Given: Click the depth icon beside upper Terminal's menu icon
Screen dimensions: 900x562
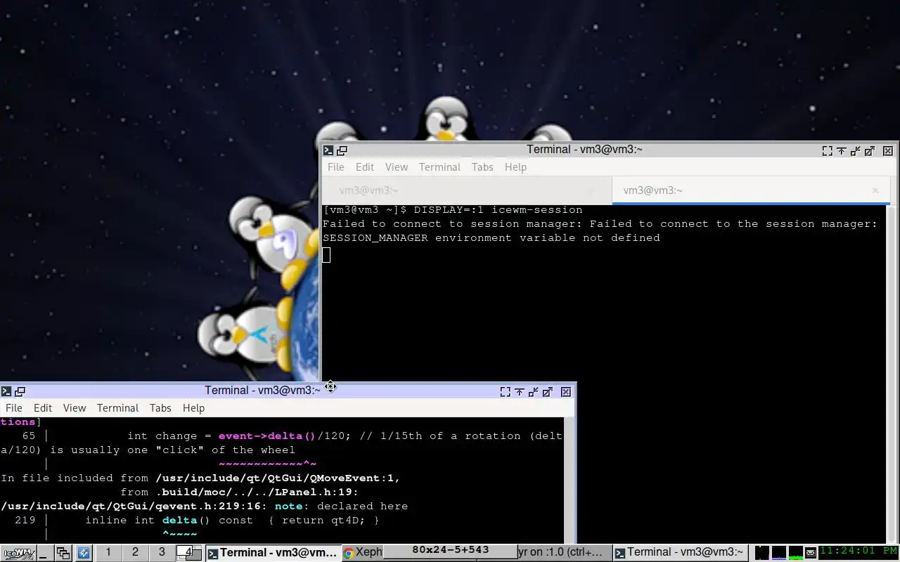Looking at the screenshot, I should coord(342,150).
